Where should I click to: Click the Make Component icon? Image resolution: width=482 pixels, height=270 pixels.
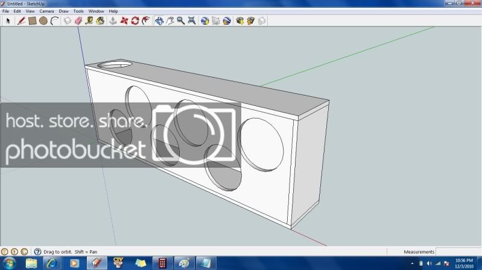[68, 21]
